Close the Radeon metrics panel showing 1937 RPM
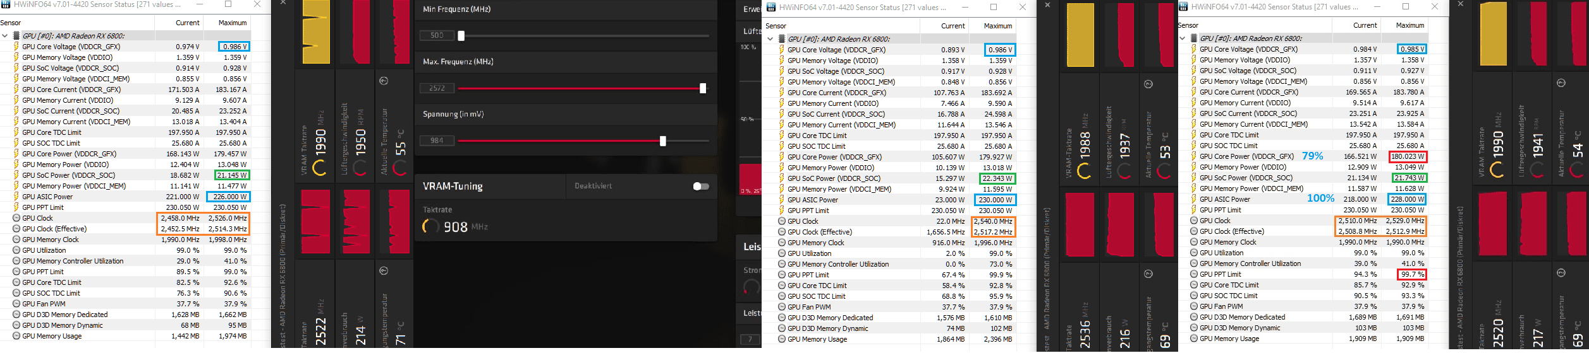The width and height of the screenshot is (1589, 353). (1047, 4)
